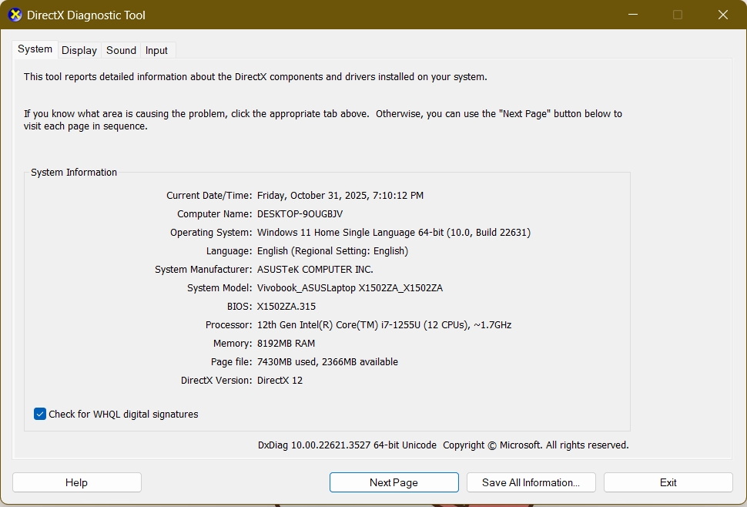Open the Sound tab
Screen dimensions: 747x507
click(121, 50)
